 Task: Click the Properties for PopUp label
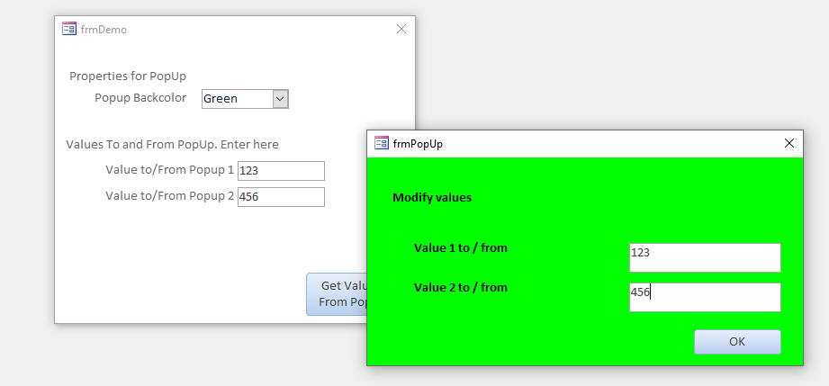(128, 76)
